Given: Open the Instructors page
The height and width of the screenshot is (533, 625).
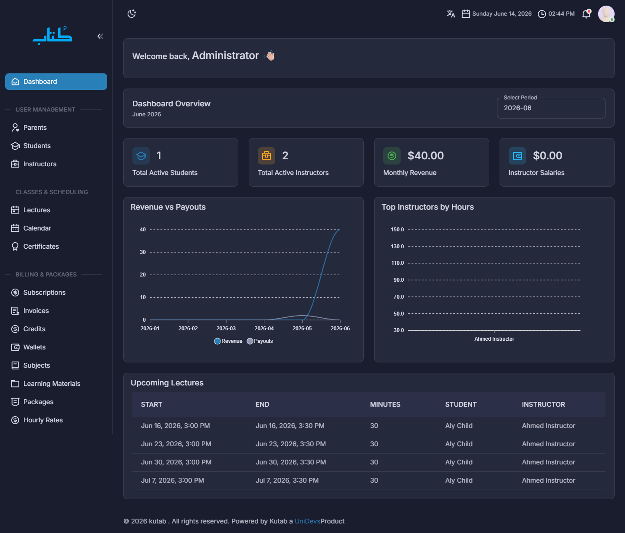Looking at the screenshot, I should coord(56,164).
